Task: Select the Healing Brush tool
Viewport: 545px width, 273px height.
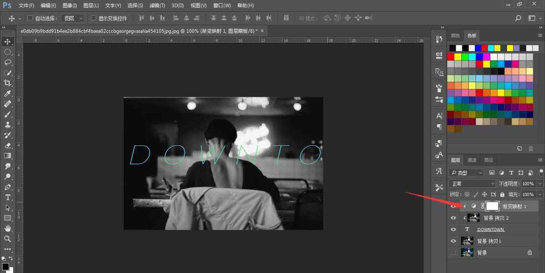Action: pos(7,104)
